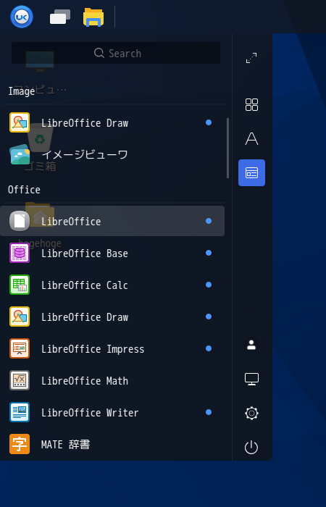Viewport: 326px width, 507px height.
Task: Switch to alphabetical letter view
Action: (x=251, y=139)
